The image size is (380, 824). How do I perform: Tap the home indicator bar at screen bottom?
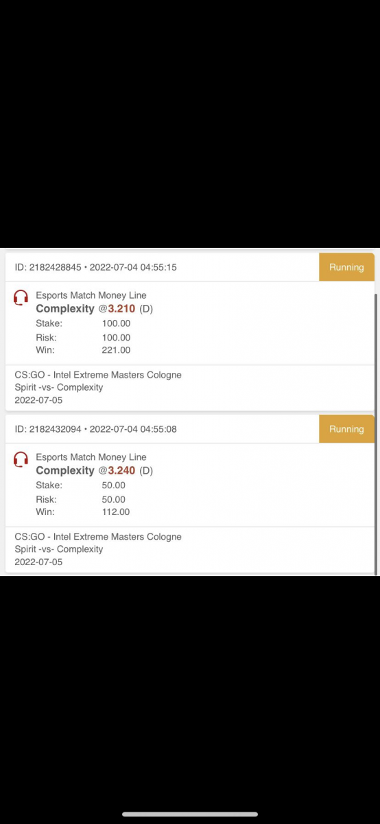190,814
